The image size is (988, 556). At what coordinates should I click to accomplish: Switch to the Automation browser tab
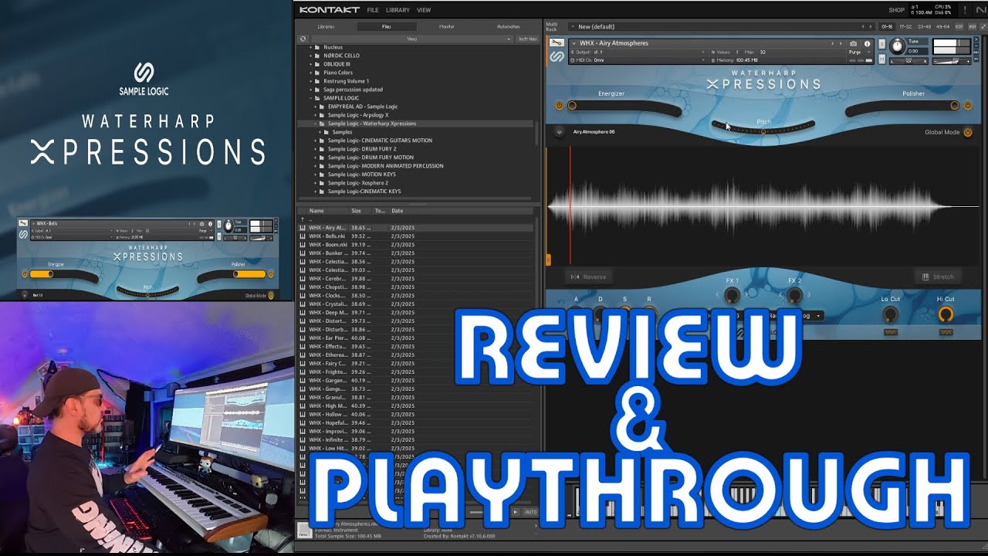tap(508, 26)
